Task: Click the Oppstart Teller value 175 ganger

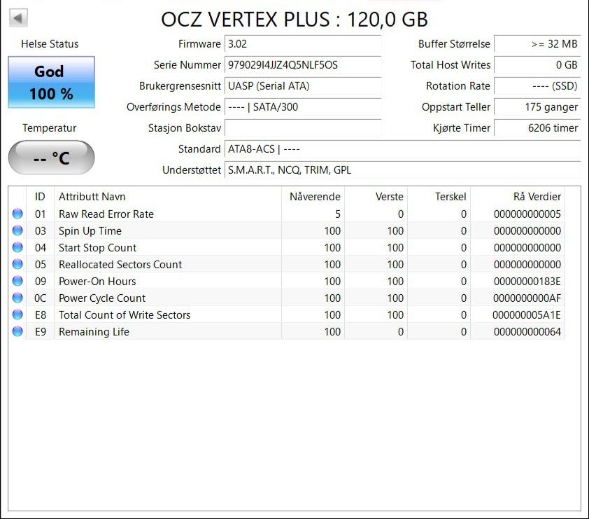Action: click(x=537, y=107)
